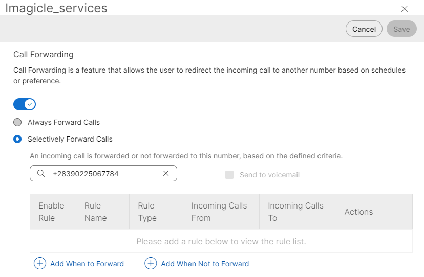The image size is (424, 277).
Task: Select the Always Forward Calls radio button
Action: (17, 122)
